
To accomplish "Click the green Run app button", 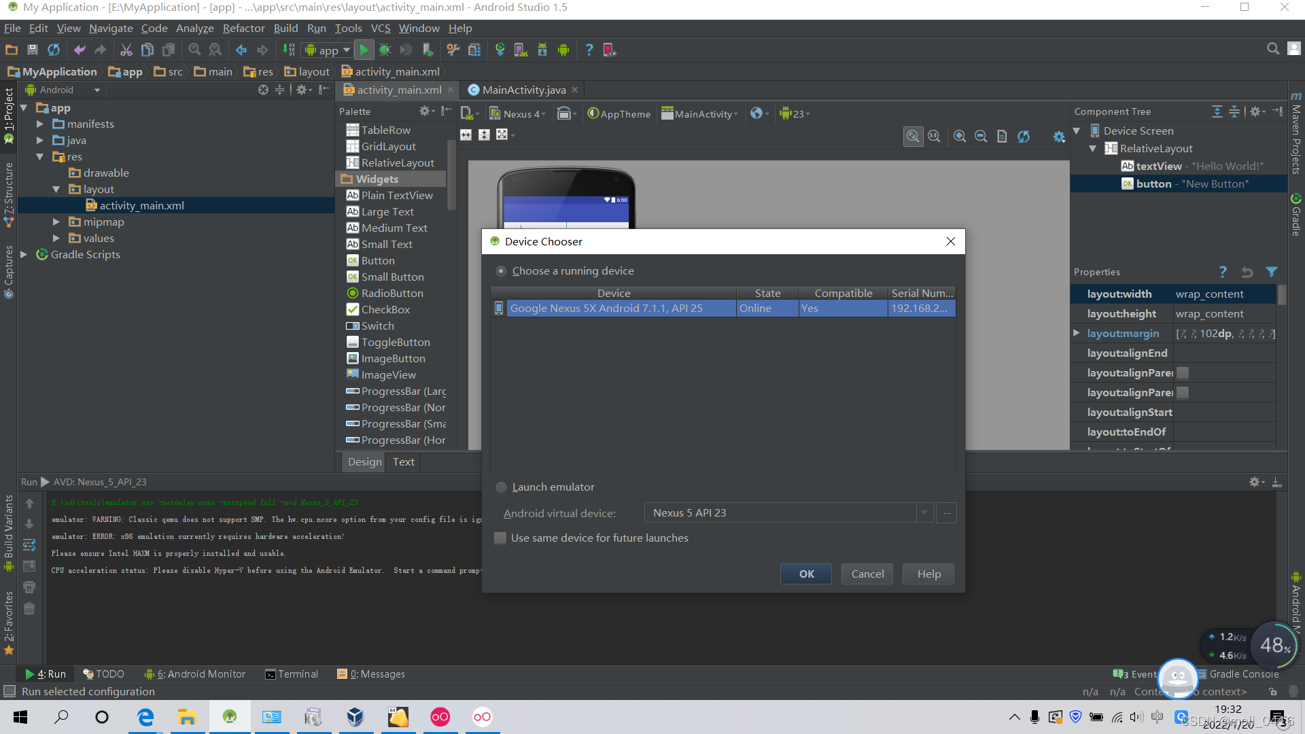I will pos(364,50).
